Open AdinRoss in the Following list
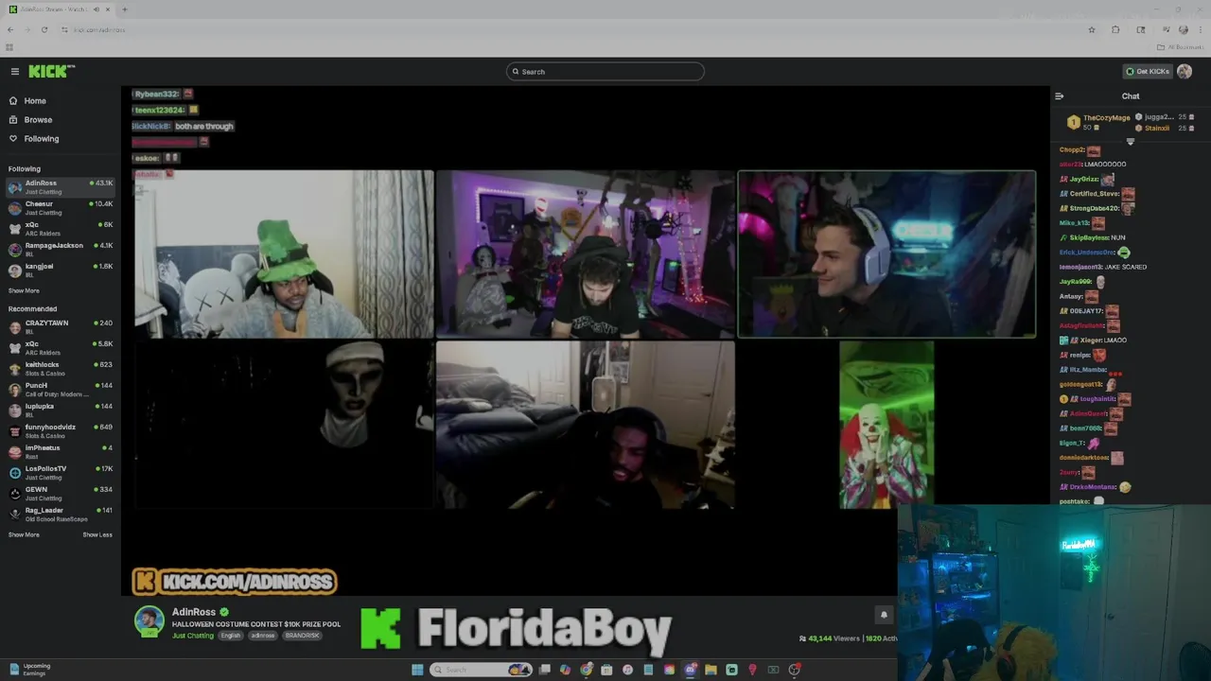Screen dimensions: 1211x681 point(61,187)
